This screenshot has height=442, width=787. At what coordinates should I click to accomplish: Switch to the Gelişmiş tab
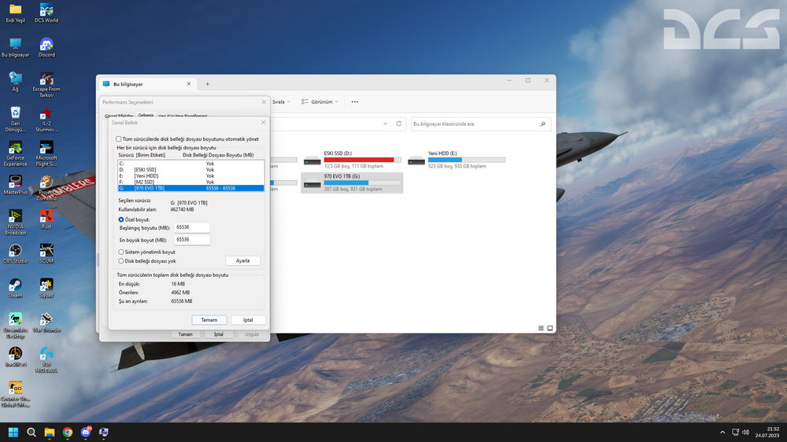coord(146,116)
